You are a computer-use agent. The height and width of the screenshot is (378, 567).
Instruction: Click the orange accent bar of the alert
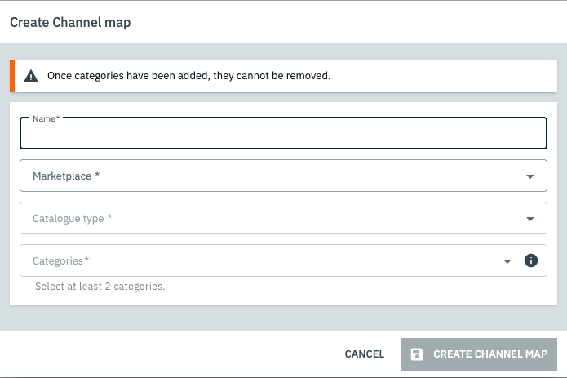click(12, 76)
